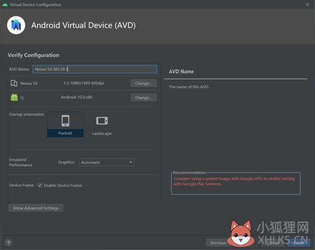The height and width of the screenshot is (250, 315).
Task: Click the 'Verify Configuration' heading
Action: (33, 55)
